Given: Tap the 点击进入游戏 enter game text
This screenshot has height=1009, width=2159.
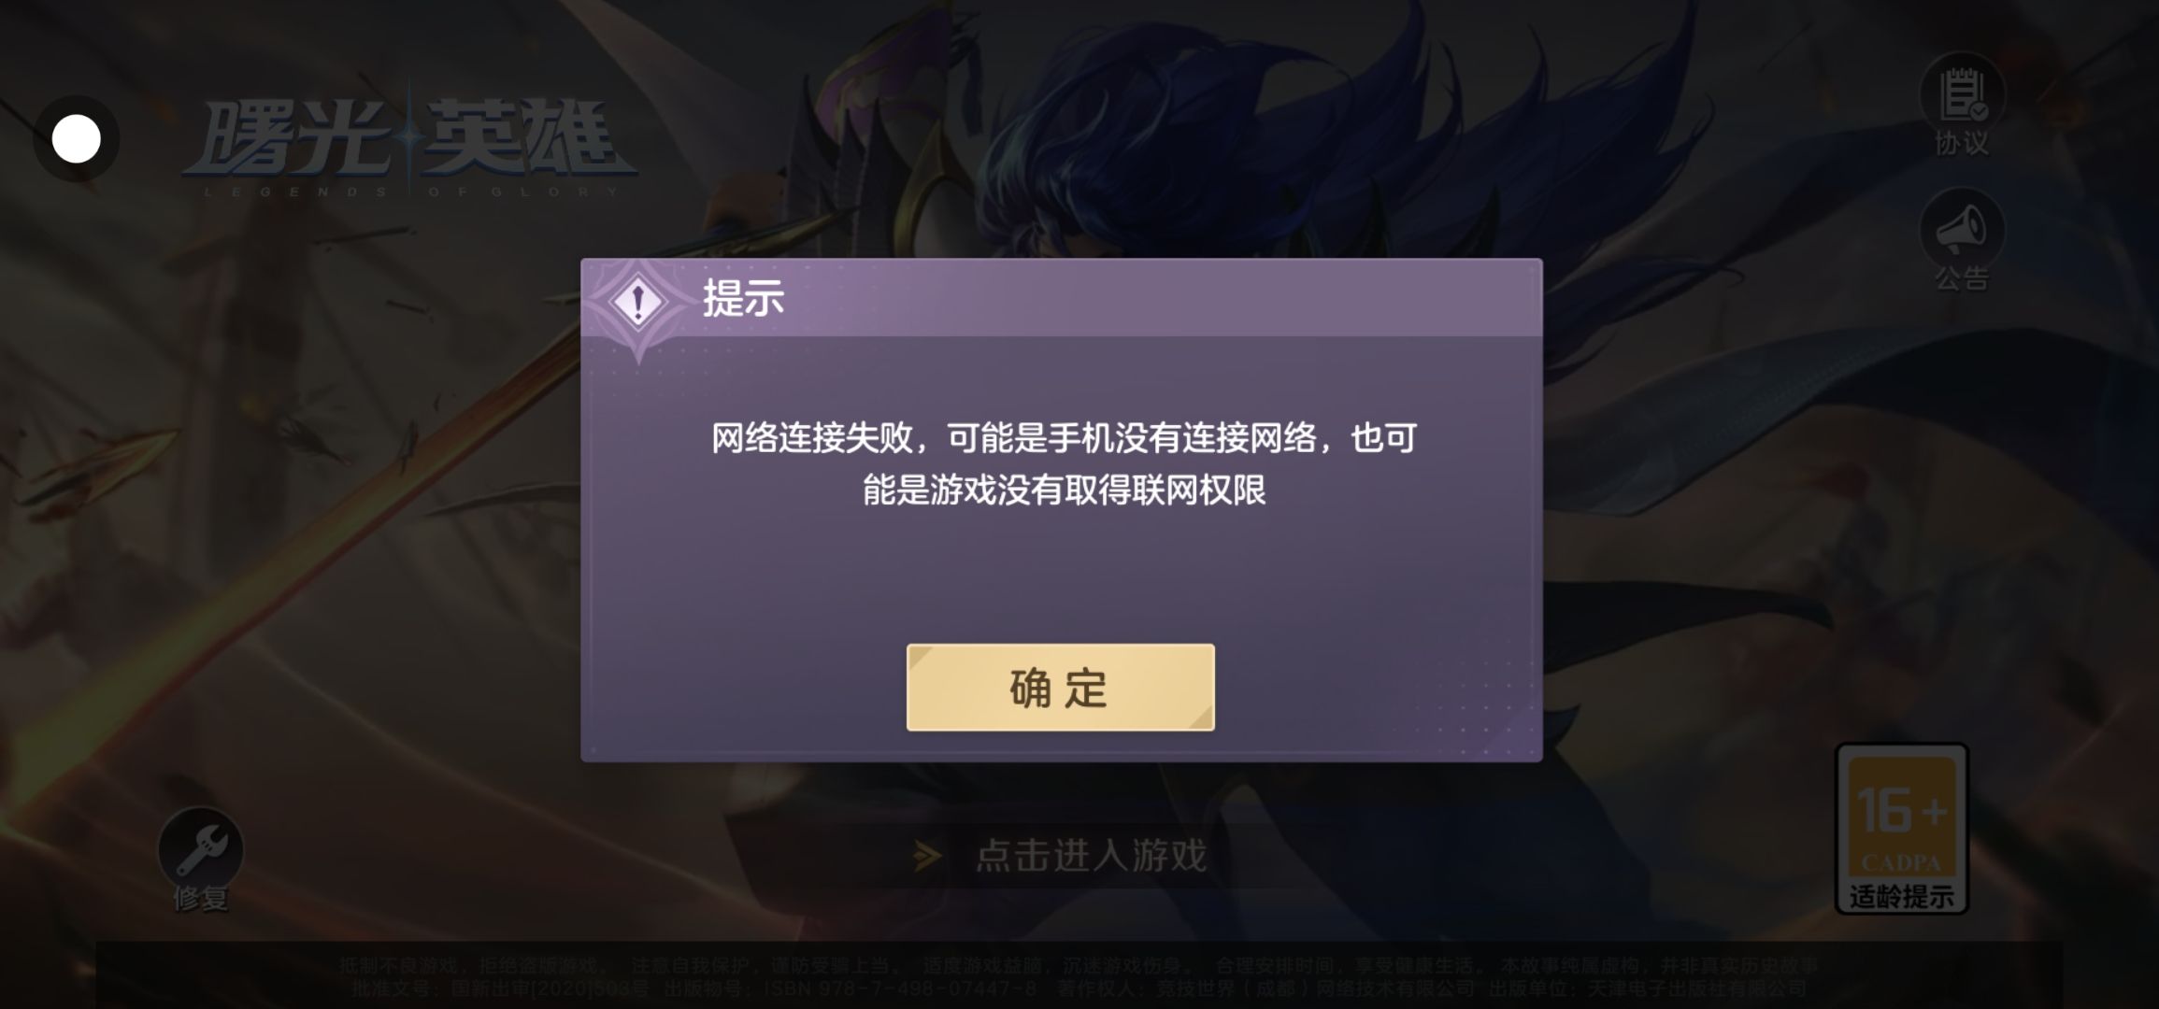Looking at the screenshot, I should tap(1092, 855).
